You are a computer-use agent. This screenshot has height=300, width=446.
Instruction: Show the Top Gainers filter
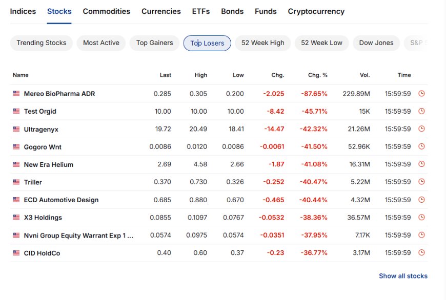coord(154,43)
